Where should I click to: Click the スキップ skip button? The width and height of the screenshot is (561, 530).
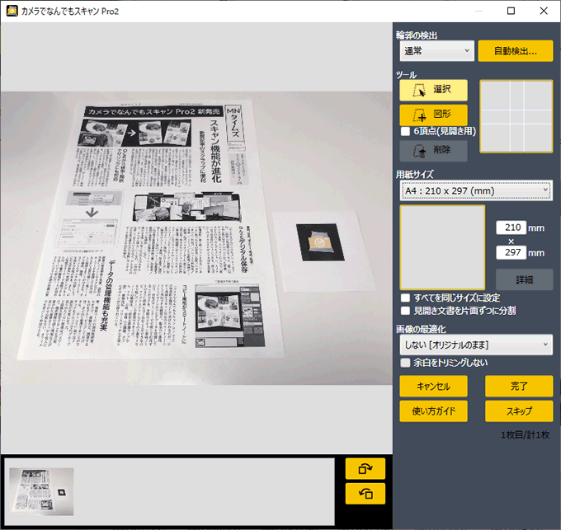pyautogui.click(x=519, y=411)
